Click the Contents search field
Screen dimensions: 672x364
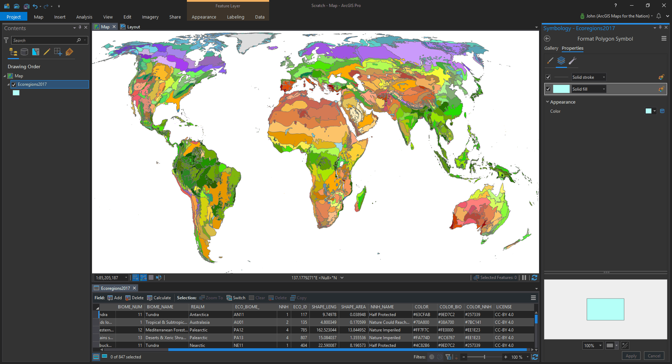(44, 41)
